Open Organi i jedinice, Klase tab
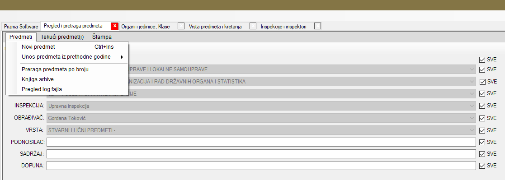505x180 pixels. pyautogui.click(x=145, y=27)
